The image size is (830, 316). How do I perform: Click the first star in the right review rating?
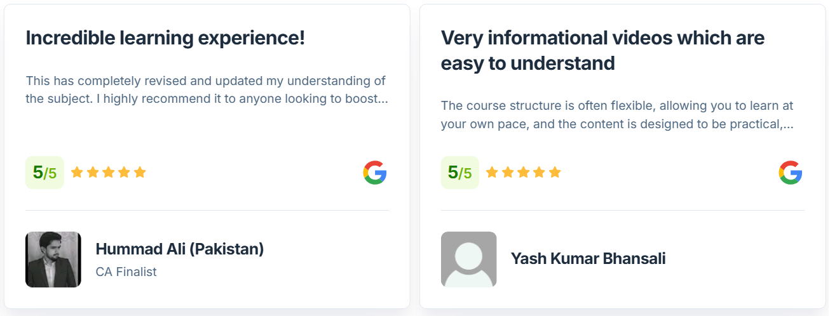tap(492, 172)
